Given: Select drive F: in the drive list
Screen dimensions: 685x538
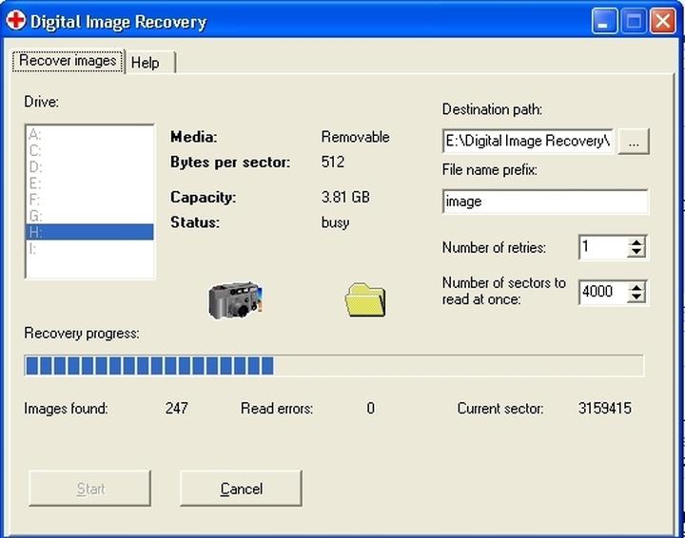Looking at the screenshot, I should [89, 200].
